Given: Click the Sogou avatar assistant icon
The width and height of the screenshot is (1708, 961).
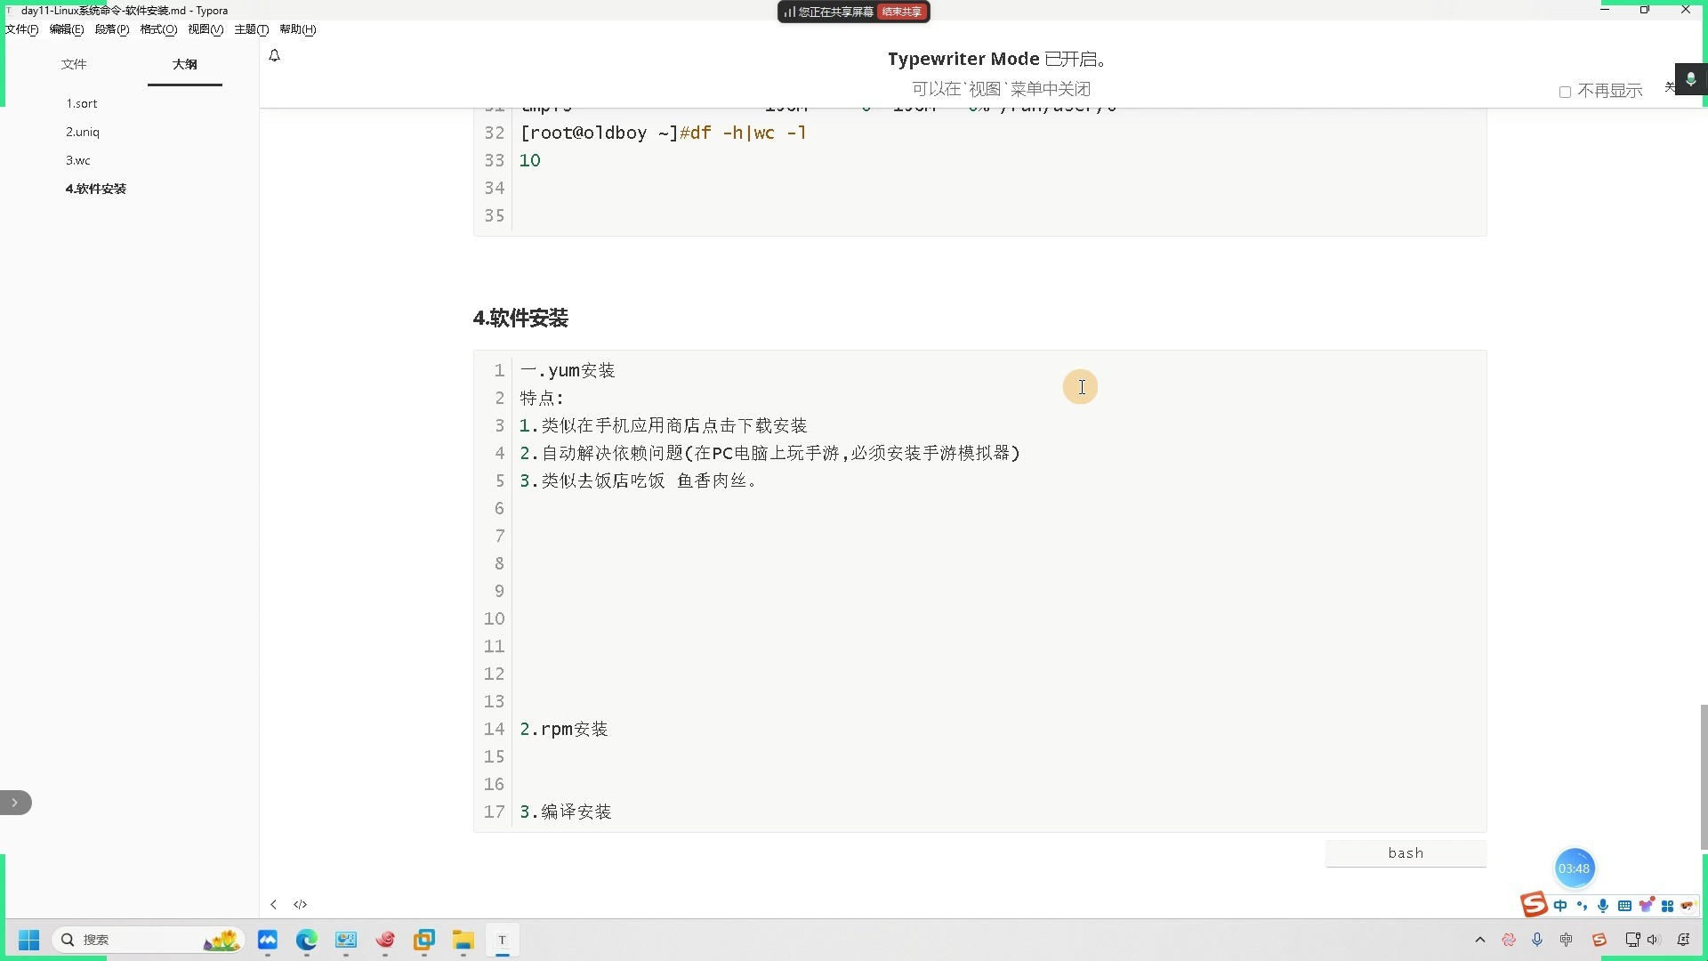Looking at the screenshot, I should [1688, 906].
